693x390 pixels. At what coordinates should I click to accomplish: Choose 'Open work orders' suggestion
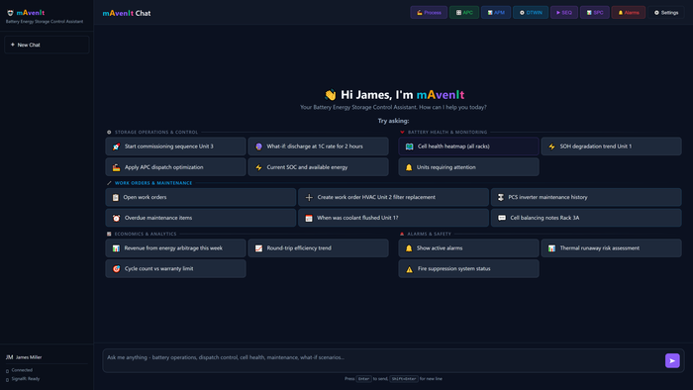coord(201,197)
